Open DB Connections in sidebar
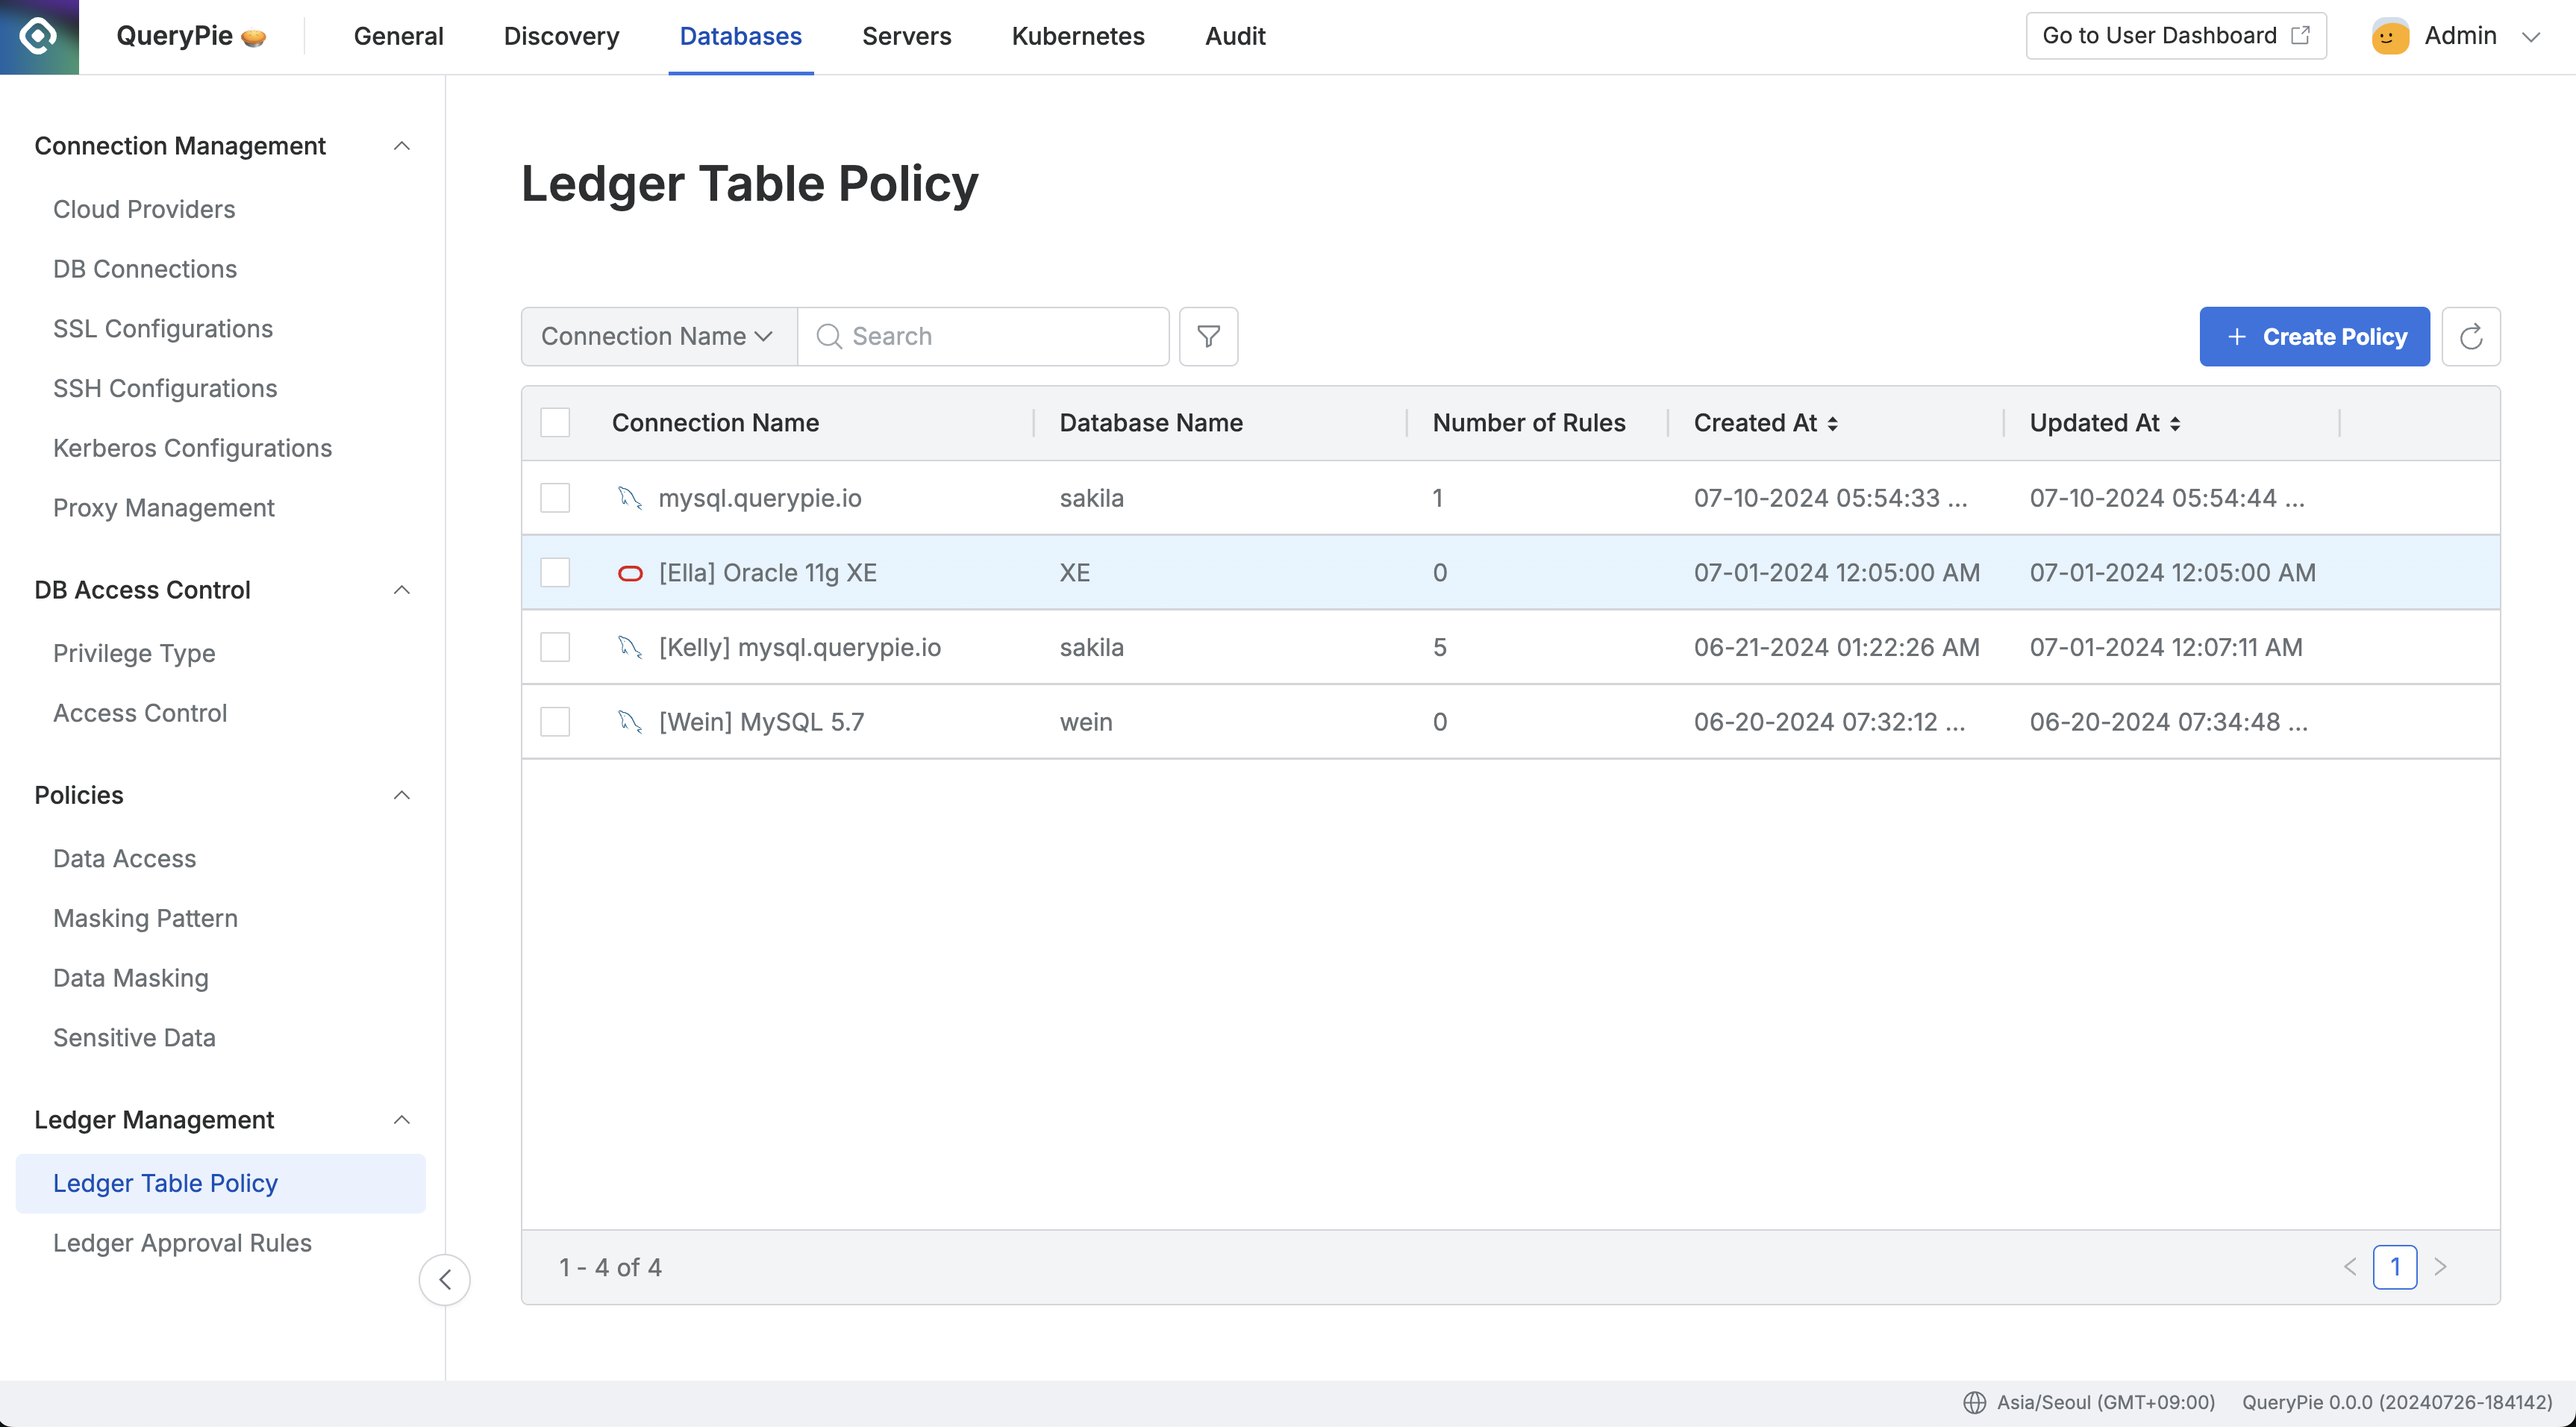Viewport: 2576px width, 1427px height. click(x=145, y=269)
